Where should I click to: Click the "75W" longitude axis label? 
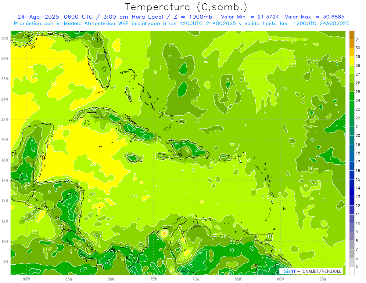tap(153, 279)
